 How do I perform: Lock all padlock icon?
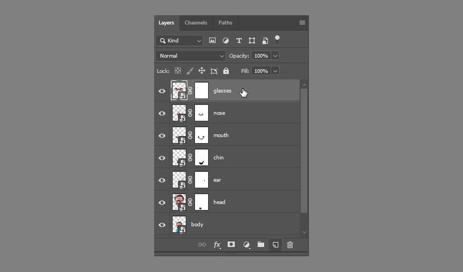tap(226, 71)
